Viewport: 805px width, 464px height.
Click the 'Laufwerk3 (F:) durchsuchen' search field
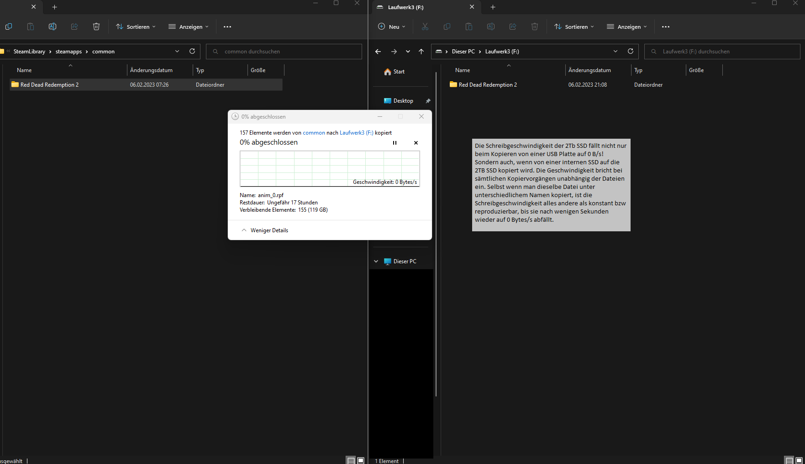click(x=722, y=52)
